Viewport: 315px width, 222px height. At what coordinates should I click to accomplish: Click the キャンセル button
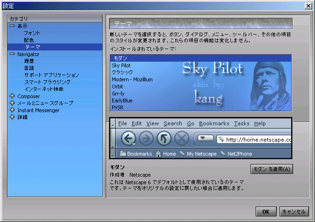tap(294, 212)
